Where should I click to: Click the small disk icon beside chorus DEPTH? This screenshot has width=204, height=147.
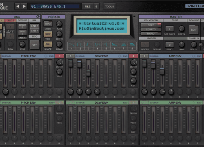201,45
